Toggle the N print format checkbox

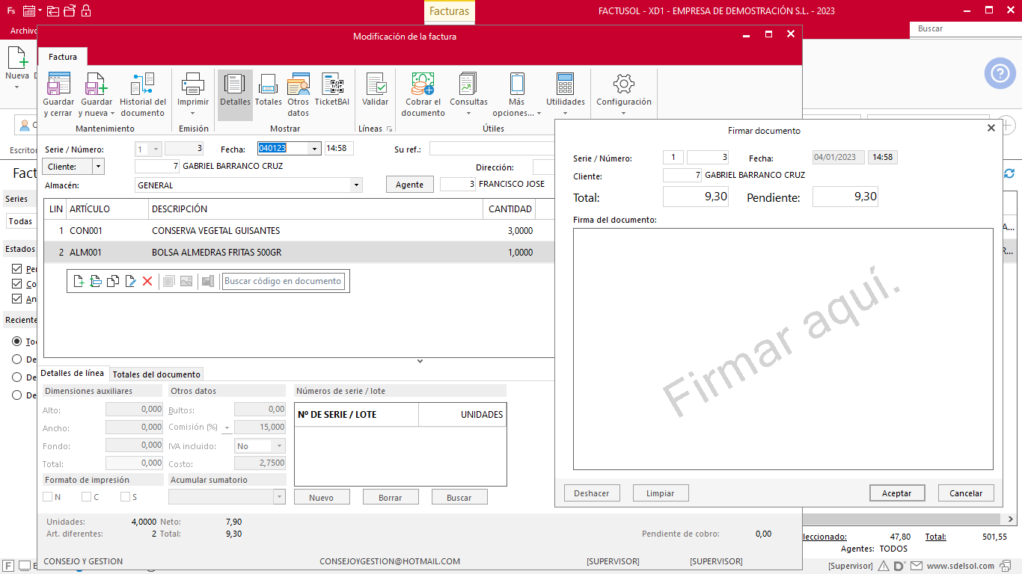coord(48,497)
